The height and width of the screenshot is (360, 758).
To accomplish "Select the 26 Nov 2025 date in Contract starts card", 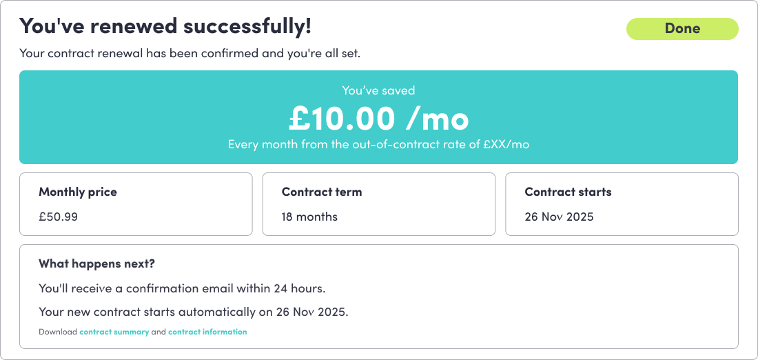I will [559, 217].
